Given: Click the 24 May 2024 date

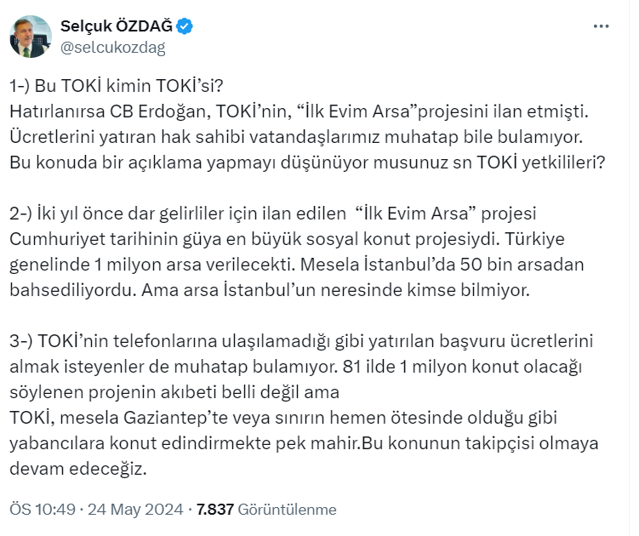Looking at the screenshot, I should point(134,510).
